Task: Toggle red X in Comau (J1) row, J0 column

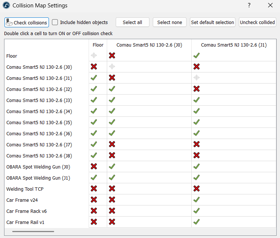Action: click(x=112, y=78)
